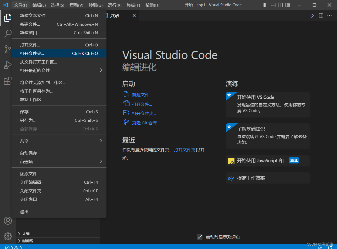Click the 打开文件夹 link under 最近
The image size is (337, 249).
point(185,150)
